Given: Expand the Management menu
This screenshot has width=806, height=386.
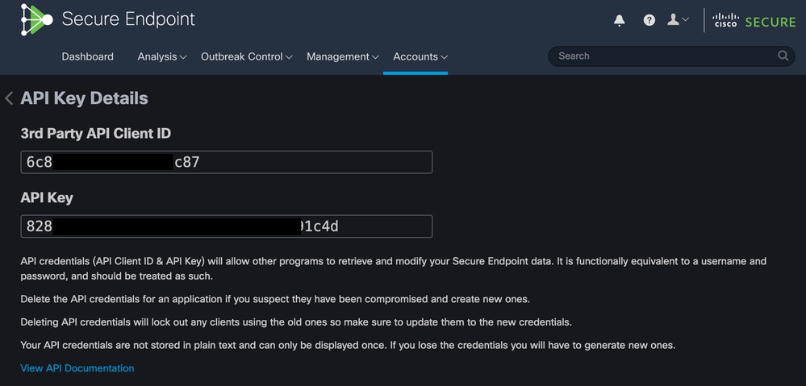Looking at the screenshot, I should coord(342,56).
